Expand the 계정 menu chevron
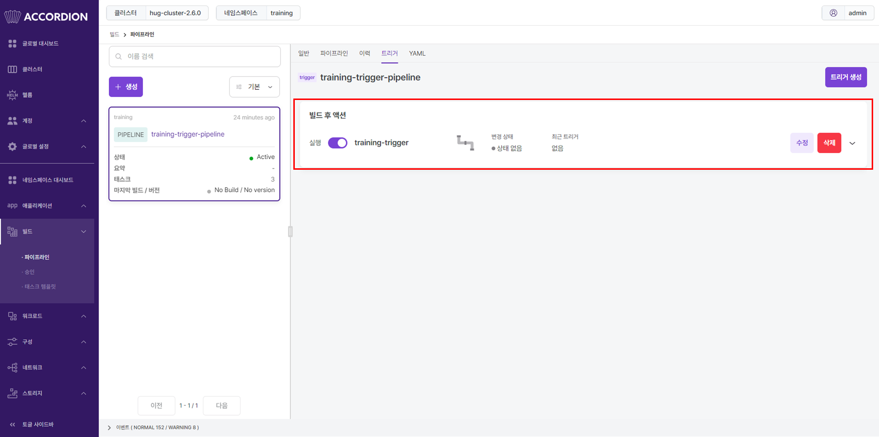This screenshot has height=437, width=879. click(83, 121)
